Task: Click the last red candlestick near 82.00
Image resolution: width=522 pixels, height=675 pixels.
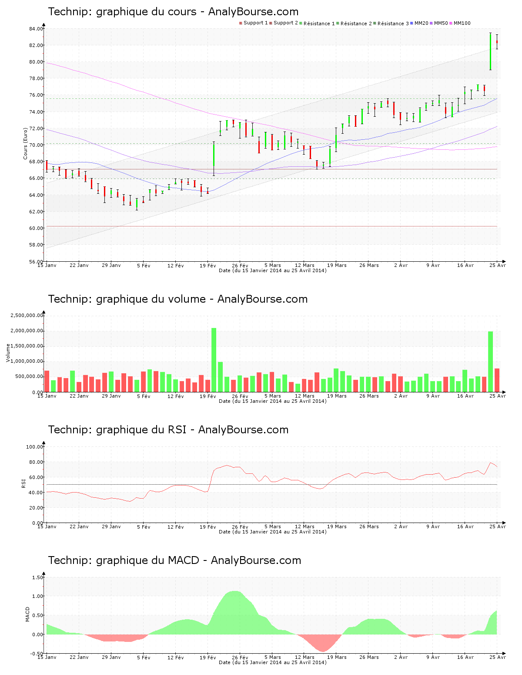Action: pos(497,42)
